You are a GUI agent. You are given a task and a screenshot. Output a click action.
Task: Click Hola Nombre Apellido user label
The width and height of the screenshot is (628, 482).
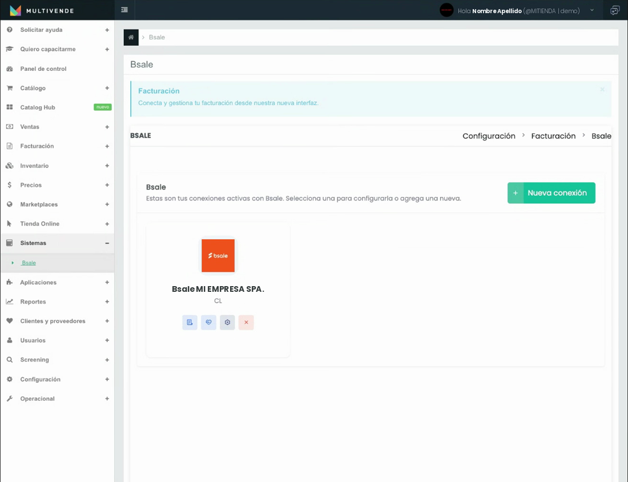518,11
